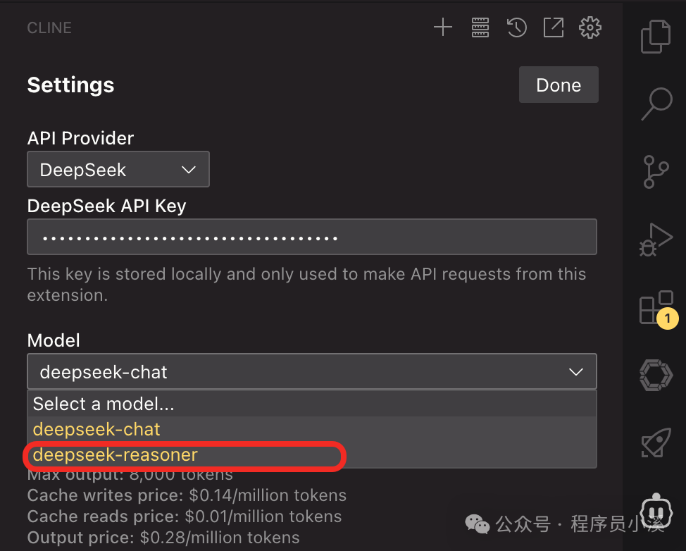Collapse the Model dropdown showing deepseek-chat

(311, 372)
